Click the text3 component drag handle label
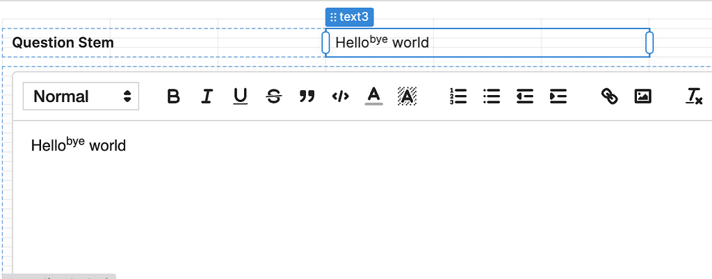The height and width of the screenshot is (279, 712). (350, 17)
